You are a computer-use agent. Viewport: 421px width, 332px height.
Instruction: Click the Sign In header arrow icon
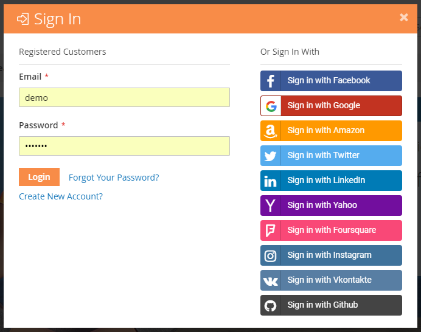(x=23, y=19)
